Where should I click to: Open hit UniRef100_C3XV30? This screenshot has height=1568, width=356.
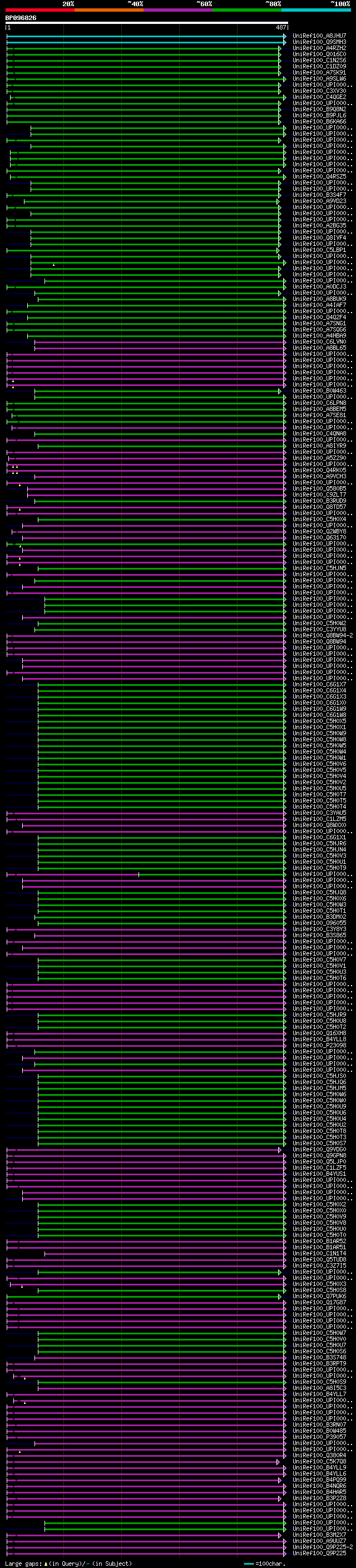[319, 91]
